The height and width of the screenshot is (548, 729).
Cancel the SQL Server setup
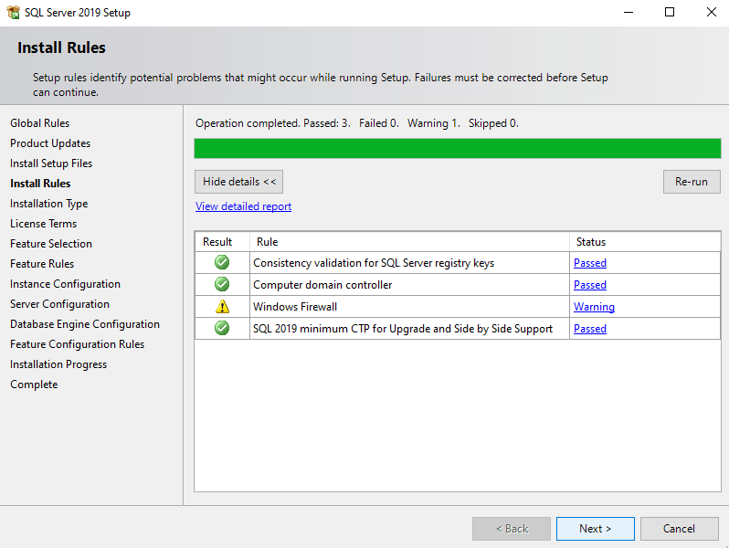tap(679, 529)
